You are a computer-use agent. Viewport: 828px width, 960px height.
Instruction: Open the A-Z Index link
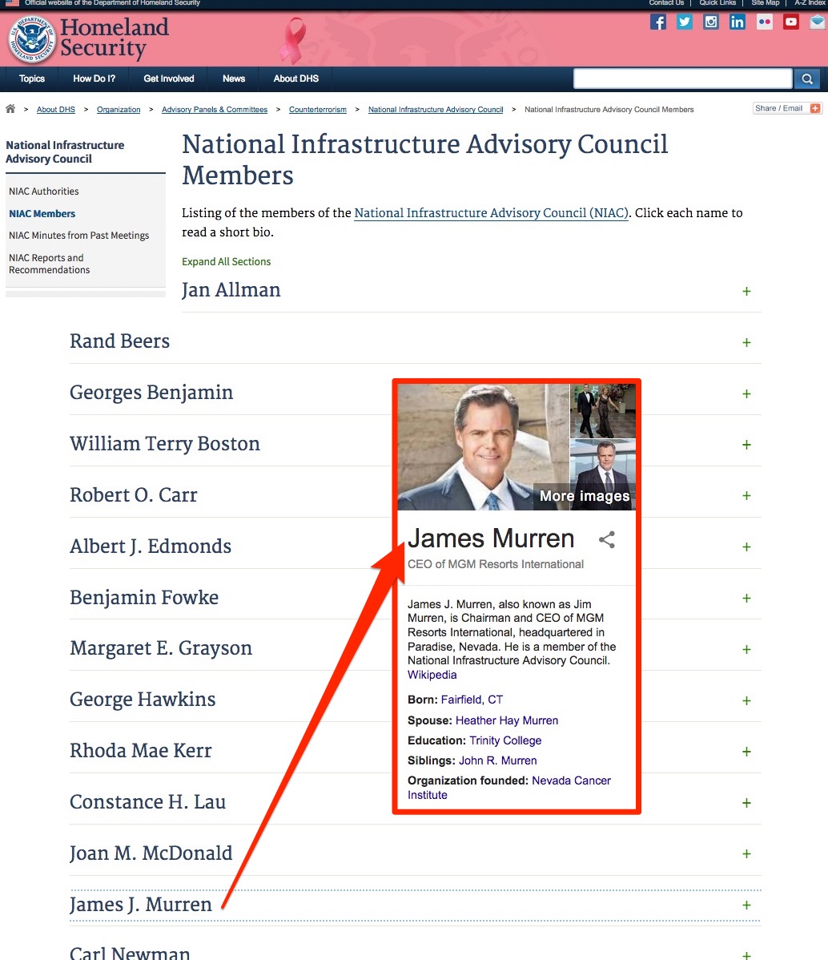(810, 3)
